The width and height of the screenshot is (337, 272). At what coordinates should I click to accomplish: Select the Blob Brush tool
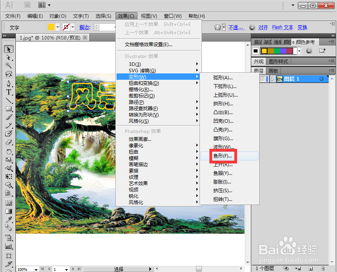9,133
